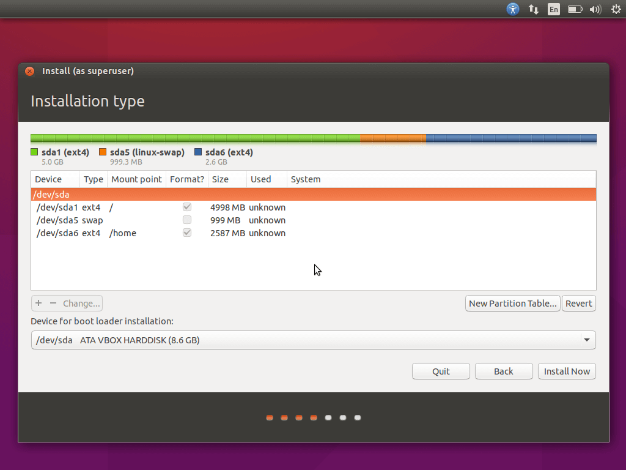
Task: Click the Mount point column header
Action: (136, 179)
